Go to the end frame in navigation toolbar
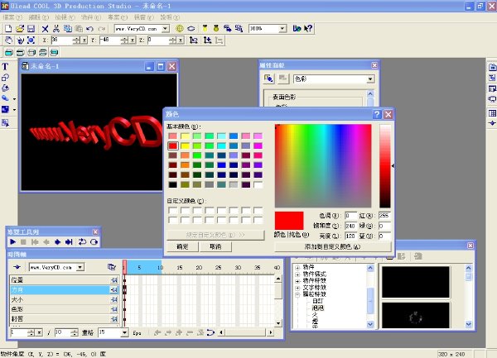 click(x=69, y=242)
